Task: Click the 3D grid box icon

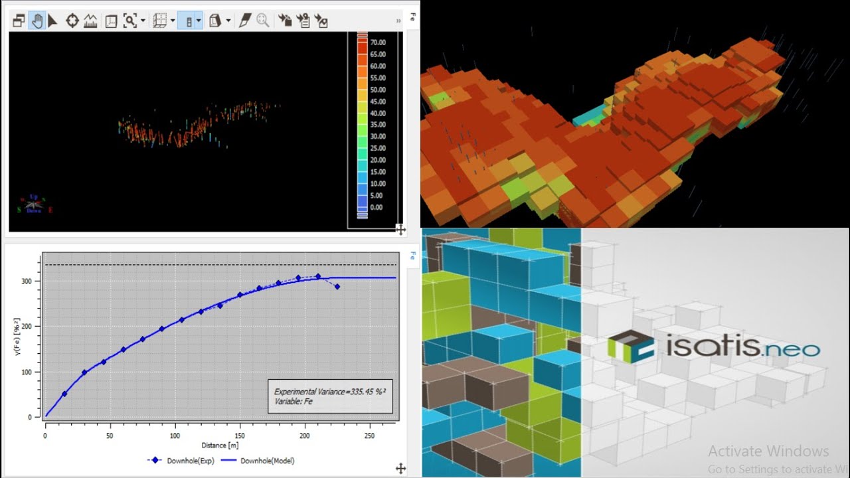Action: click(160, 21)
